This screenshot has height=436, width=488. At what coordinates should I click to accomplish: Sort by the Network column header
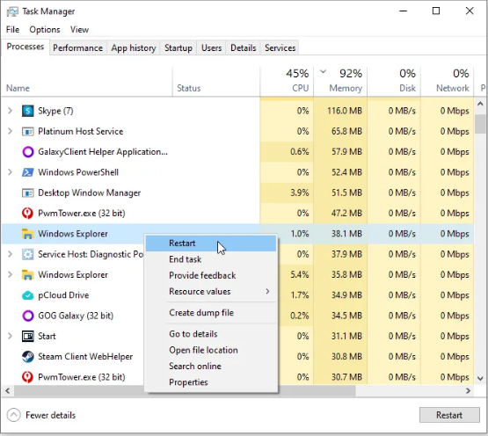pos(448,82)
